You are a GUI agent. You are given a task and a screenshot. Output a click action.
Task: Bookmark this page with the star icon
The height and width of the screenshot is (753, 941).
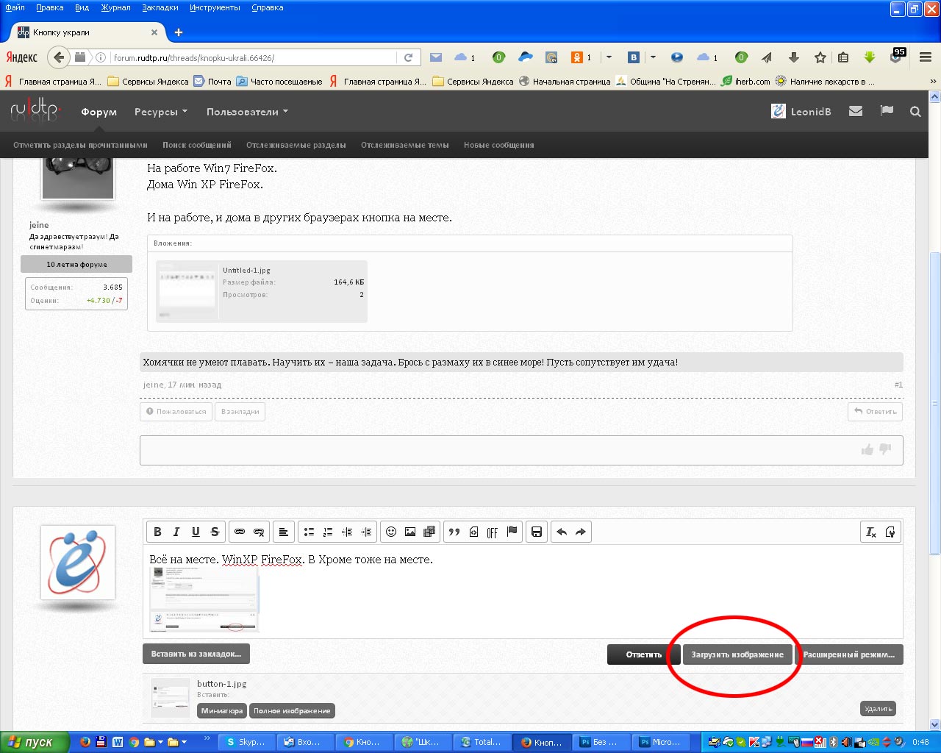[x=820, y=57]
